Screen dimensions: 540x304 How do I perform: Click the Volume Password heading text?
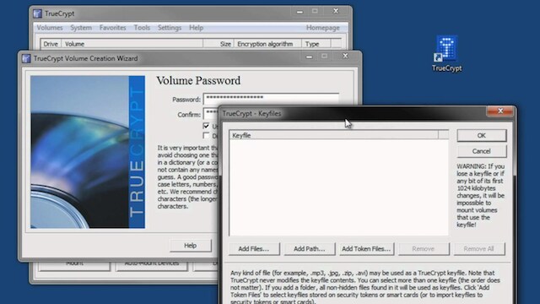click(198, 81)
